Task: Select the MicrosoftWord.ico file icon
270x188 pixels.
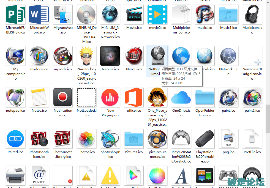Action: point(39,15)
